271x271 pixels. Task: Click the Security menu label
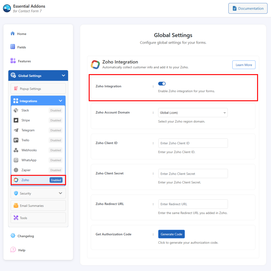[25, 193]
